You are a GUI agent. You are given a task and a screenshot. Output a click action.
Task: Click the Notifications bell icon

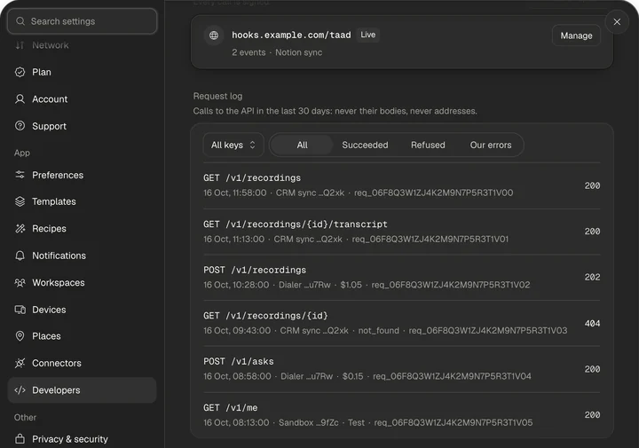[20, 255]
